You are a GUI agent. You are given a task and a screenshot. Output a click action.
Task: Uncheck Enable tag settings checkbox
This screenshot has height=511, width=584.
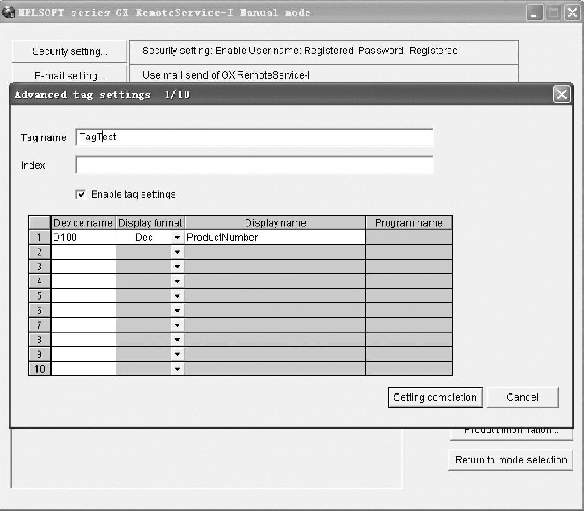pyautogui.click(x=81, y=194)
